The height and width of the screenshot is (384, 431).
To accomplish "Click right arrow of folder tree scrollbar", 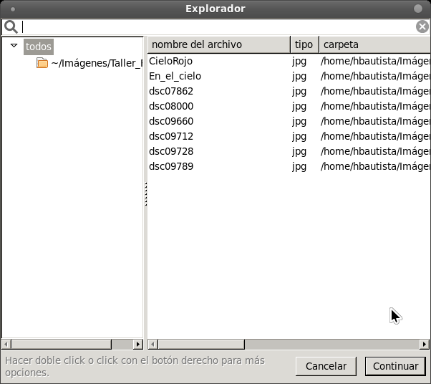I will pyautogui.click(x=138, y=344).
